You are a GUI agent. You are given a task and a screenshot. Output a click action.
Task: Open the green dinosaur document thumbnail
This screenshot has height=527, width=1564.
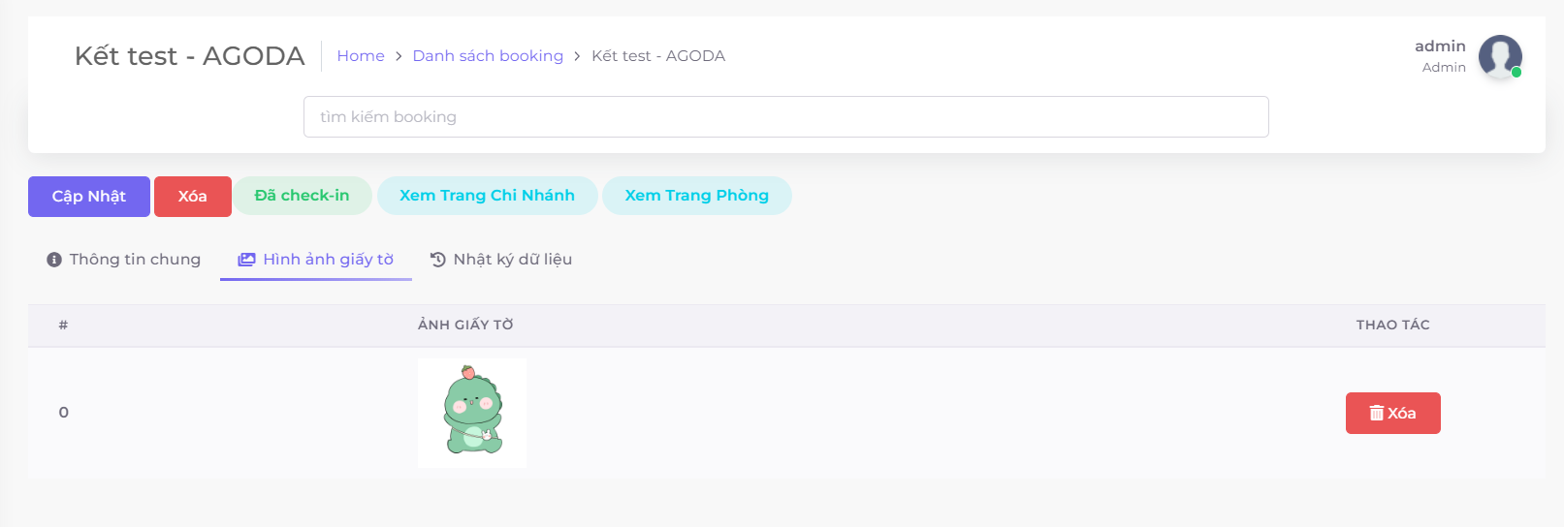tap(472, 413)
